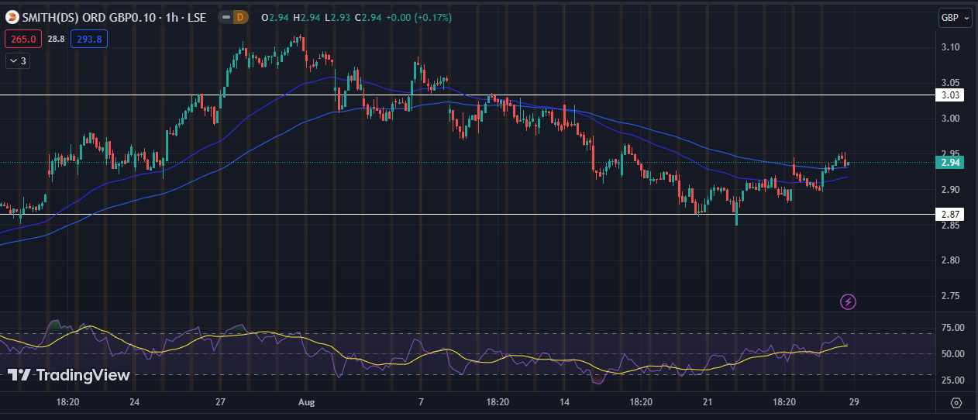Click the 'Aug' date on time axis

[306, 402]
